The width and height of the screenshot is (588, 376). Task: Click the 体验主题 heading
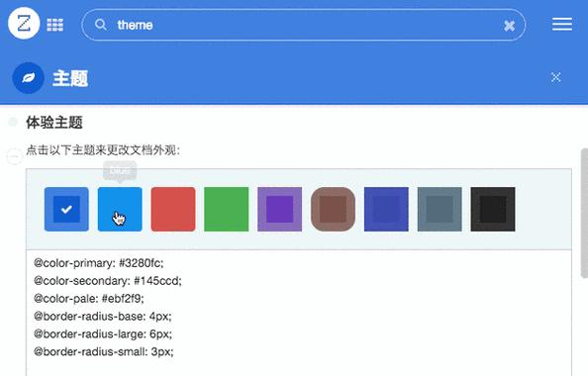tap(54, 123)
